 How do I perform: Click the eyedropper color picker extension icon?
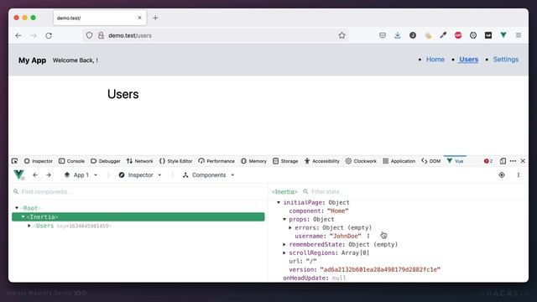[x=443, y=35]
